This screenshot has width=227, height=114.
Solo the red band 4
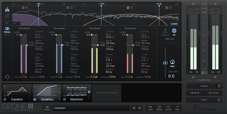click(170, 8)
